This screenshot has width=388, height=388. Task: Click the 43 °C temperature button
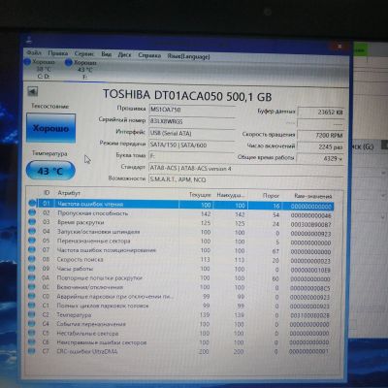[x=50, y=171]
